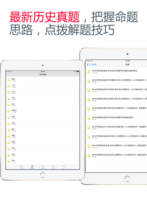The image size is (147, 197).
Task: Click the folder icon beside 内蒙古
Action: (9, 111)
